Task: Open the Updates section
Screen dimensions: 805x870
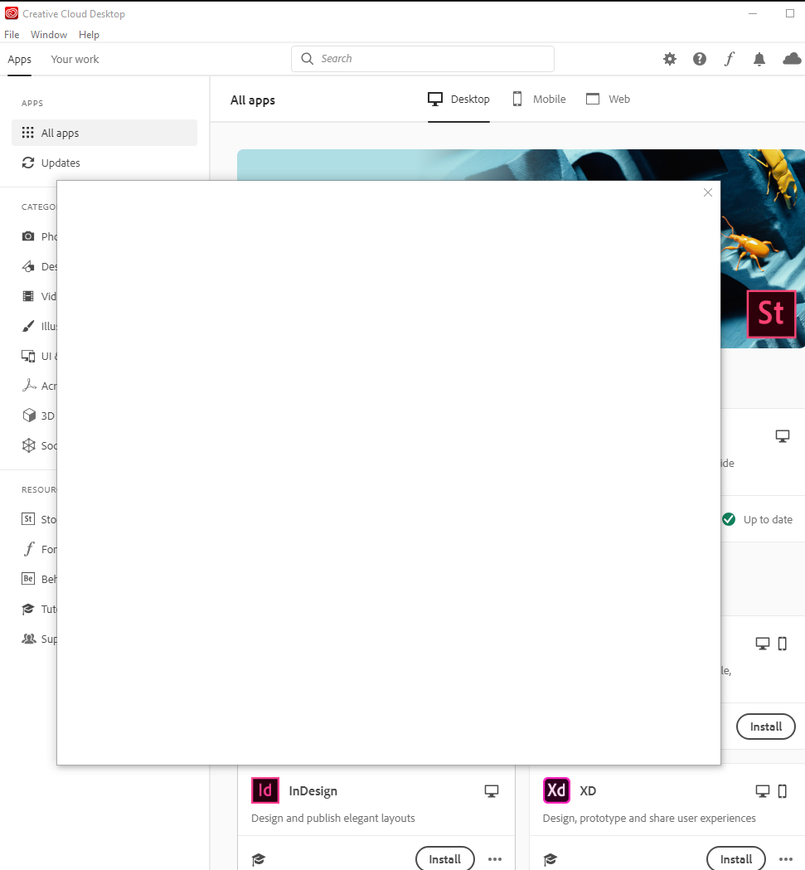Action: tap(61, 163)
